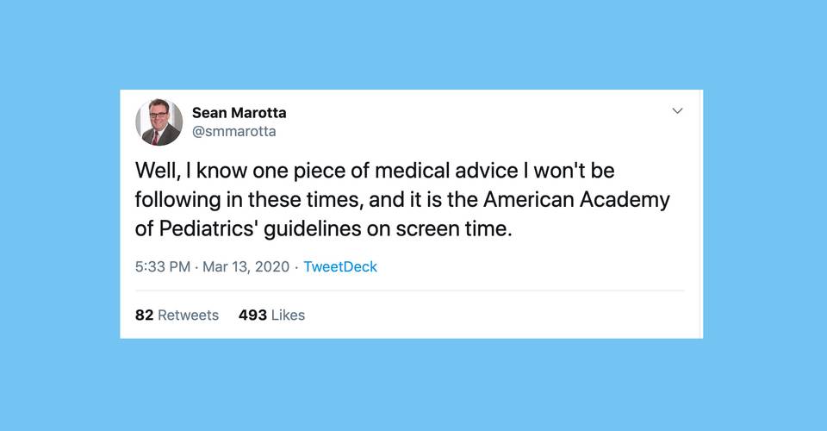Click the word Retweets
The height and width of the screenshot is (431, 827).
pyautogui.click(x=188, y=315)
